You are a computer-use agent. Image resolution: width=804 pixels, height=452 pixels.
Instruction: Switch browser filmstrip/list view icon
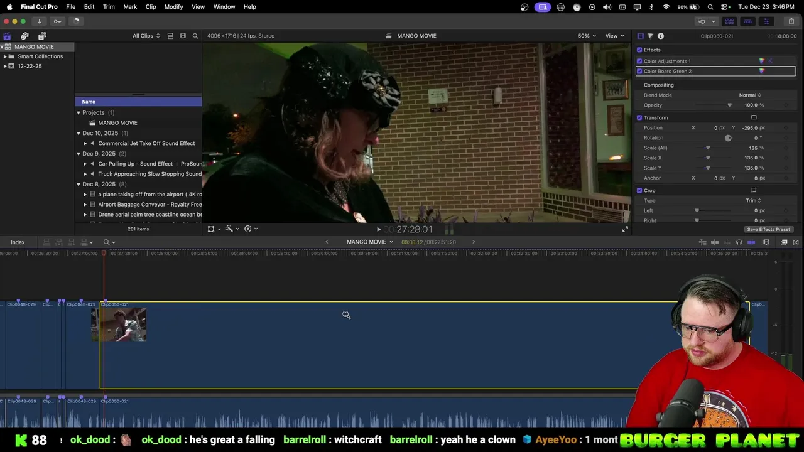pyautogui.click(x=183, y=36)
